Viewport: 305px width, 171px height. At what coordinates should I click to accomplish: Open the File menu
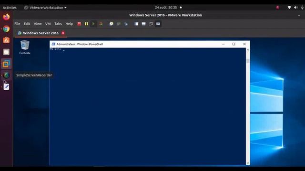tap(17, 24)
